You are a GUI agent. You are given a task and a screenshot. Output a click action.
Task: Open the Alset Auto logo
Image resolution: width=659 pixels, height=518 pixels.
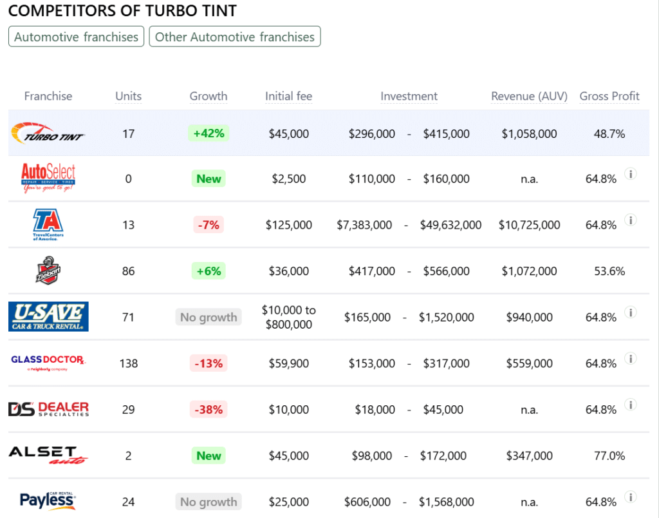pyautogui.click(x=48, y=456)
